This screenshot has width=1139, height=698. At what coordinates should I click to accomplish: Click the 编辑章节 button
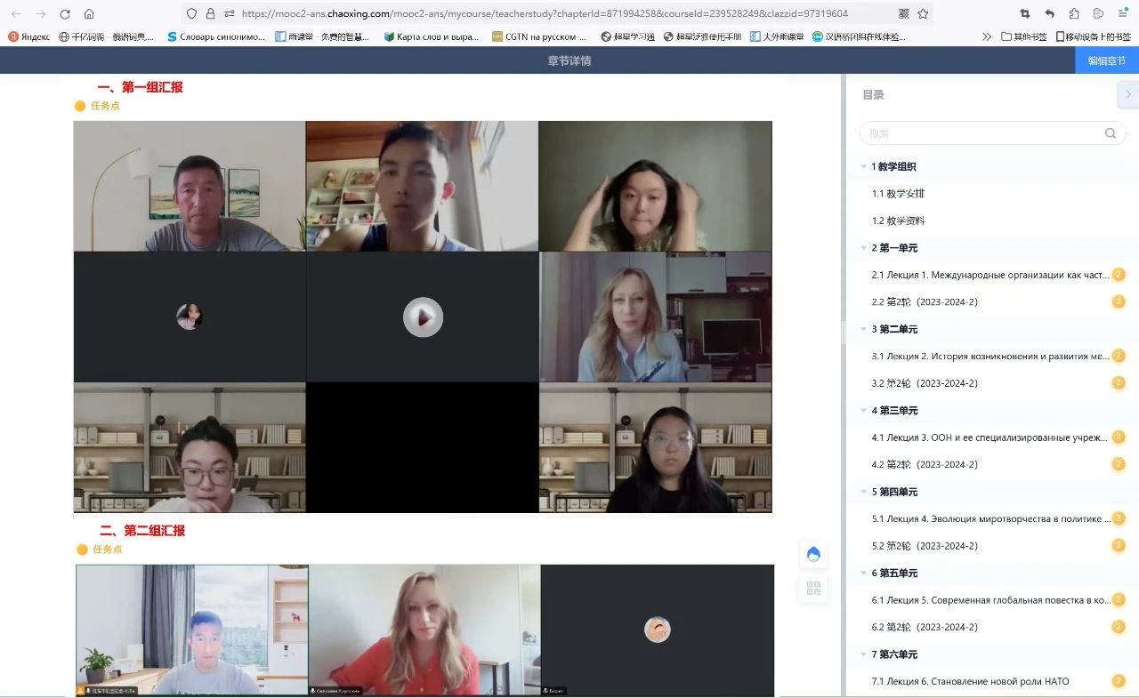[x=1106, y=60]
